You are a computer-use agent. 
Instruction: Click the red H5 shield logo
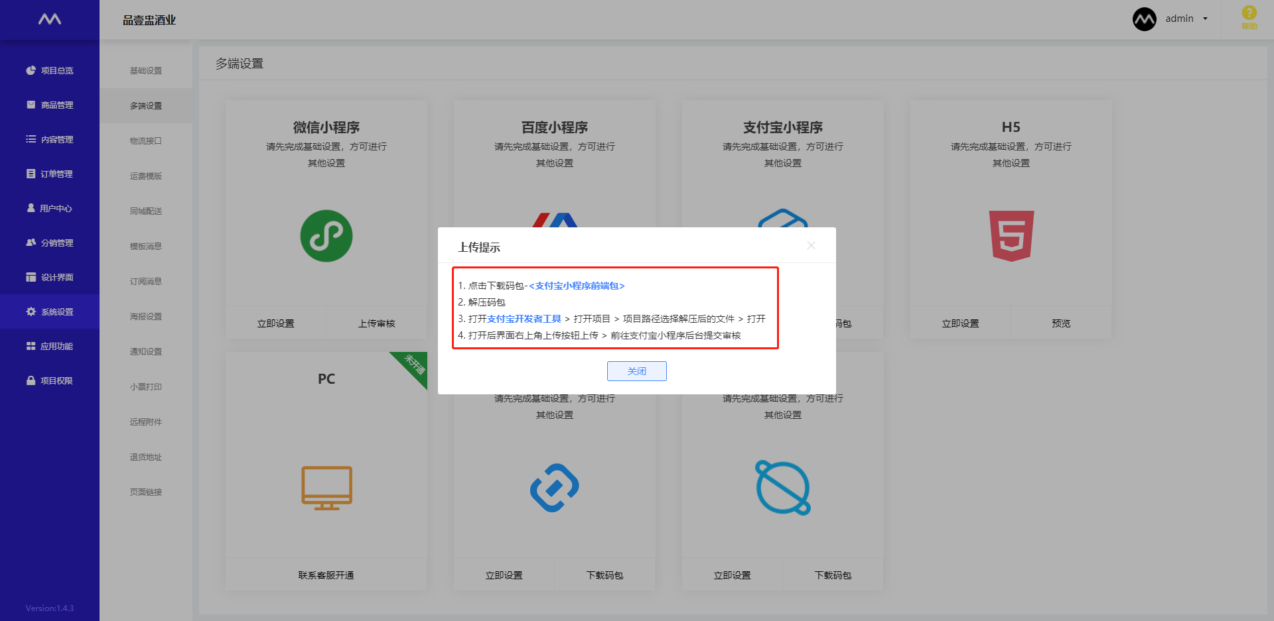[x=1011, y=236]
